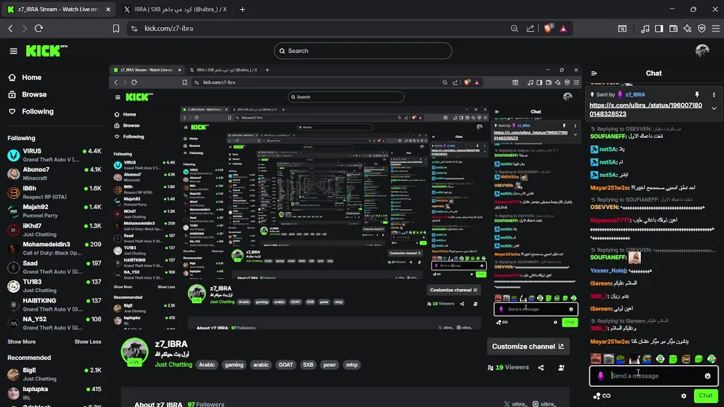Go back with browser back arrow

(x=11, y=28)
